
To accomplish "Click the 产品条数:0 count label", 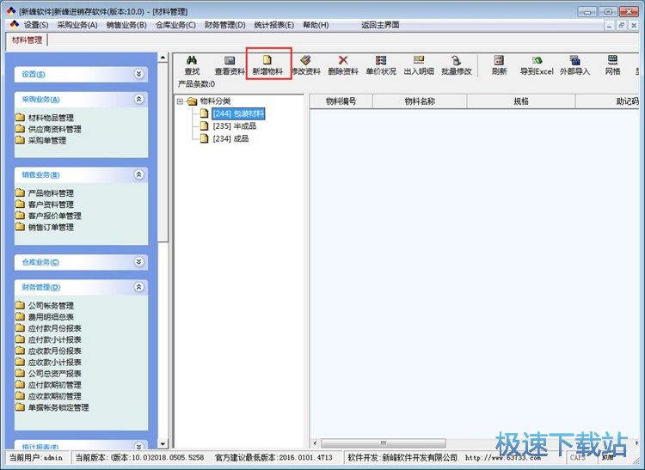I will [196, 84].
